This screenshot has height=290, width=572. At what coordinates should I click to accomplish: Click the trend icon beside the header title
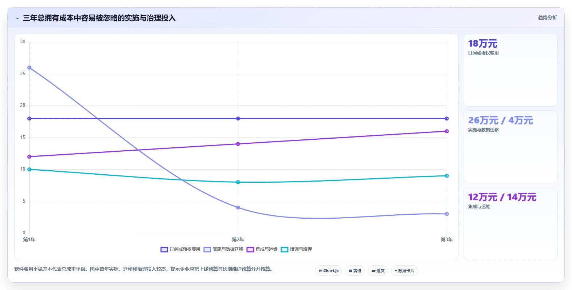17,18
